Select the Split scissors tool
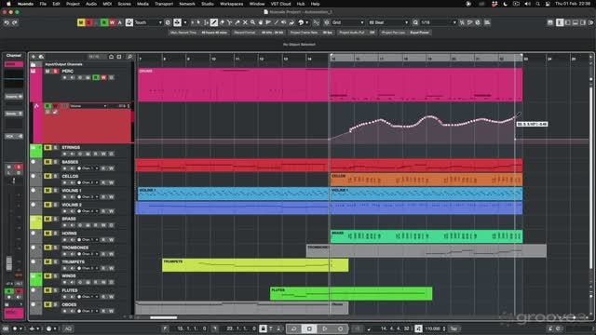 [x=230, y=22]
